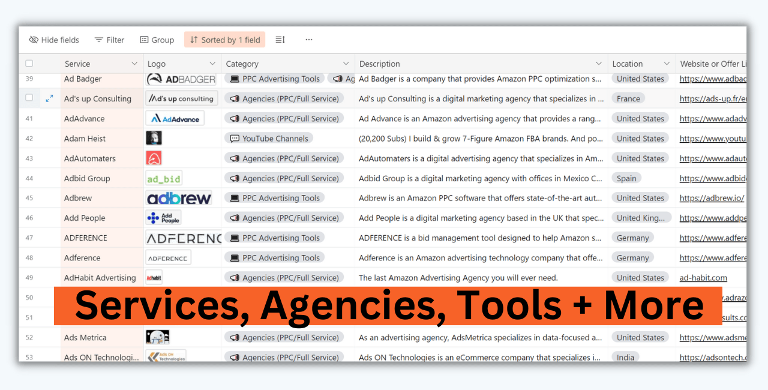The width and height of the screenshot is (768, 390).
Task: Select the AdAutomaters service cell
Action: point(102,158)
